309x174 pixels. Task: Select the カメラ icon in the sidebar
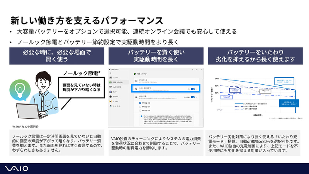point(110,92)
